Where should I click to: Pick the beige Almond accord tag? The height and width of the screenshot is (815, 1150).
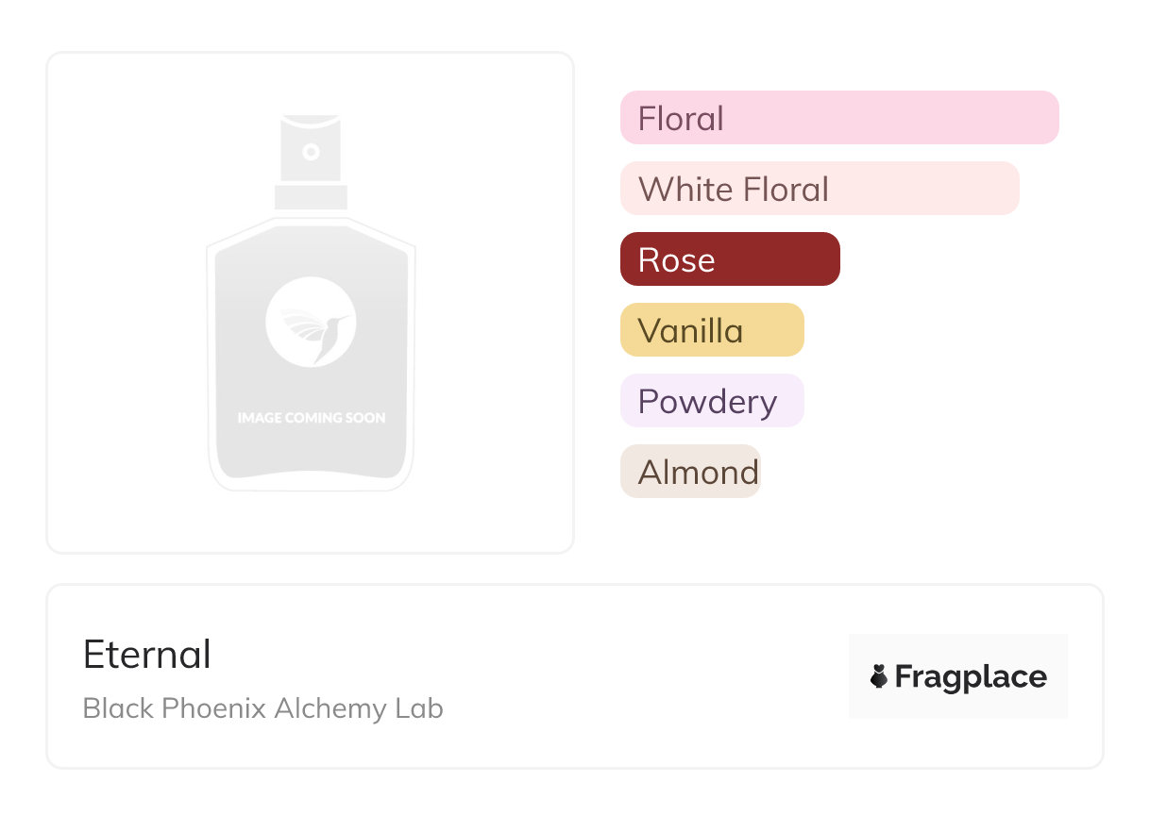click(690, 472)
